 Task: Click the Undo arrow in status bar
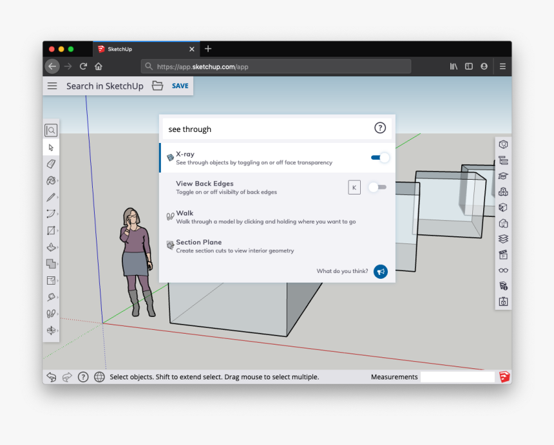click(52, 377)
